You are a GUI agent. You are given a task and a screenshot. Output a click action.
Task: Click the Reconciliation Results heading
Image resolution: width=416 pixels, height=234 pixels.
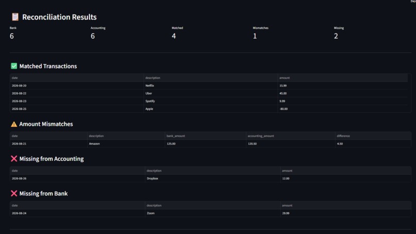[x=59, y=17]
